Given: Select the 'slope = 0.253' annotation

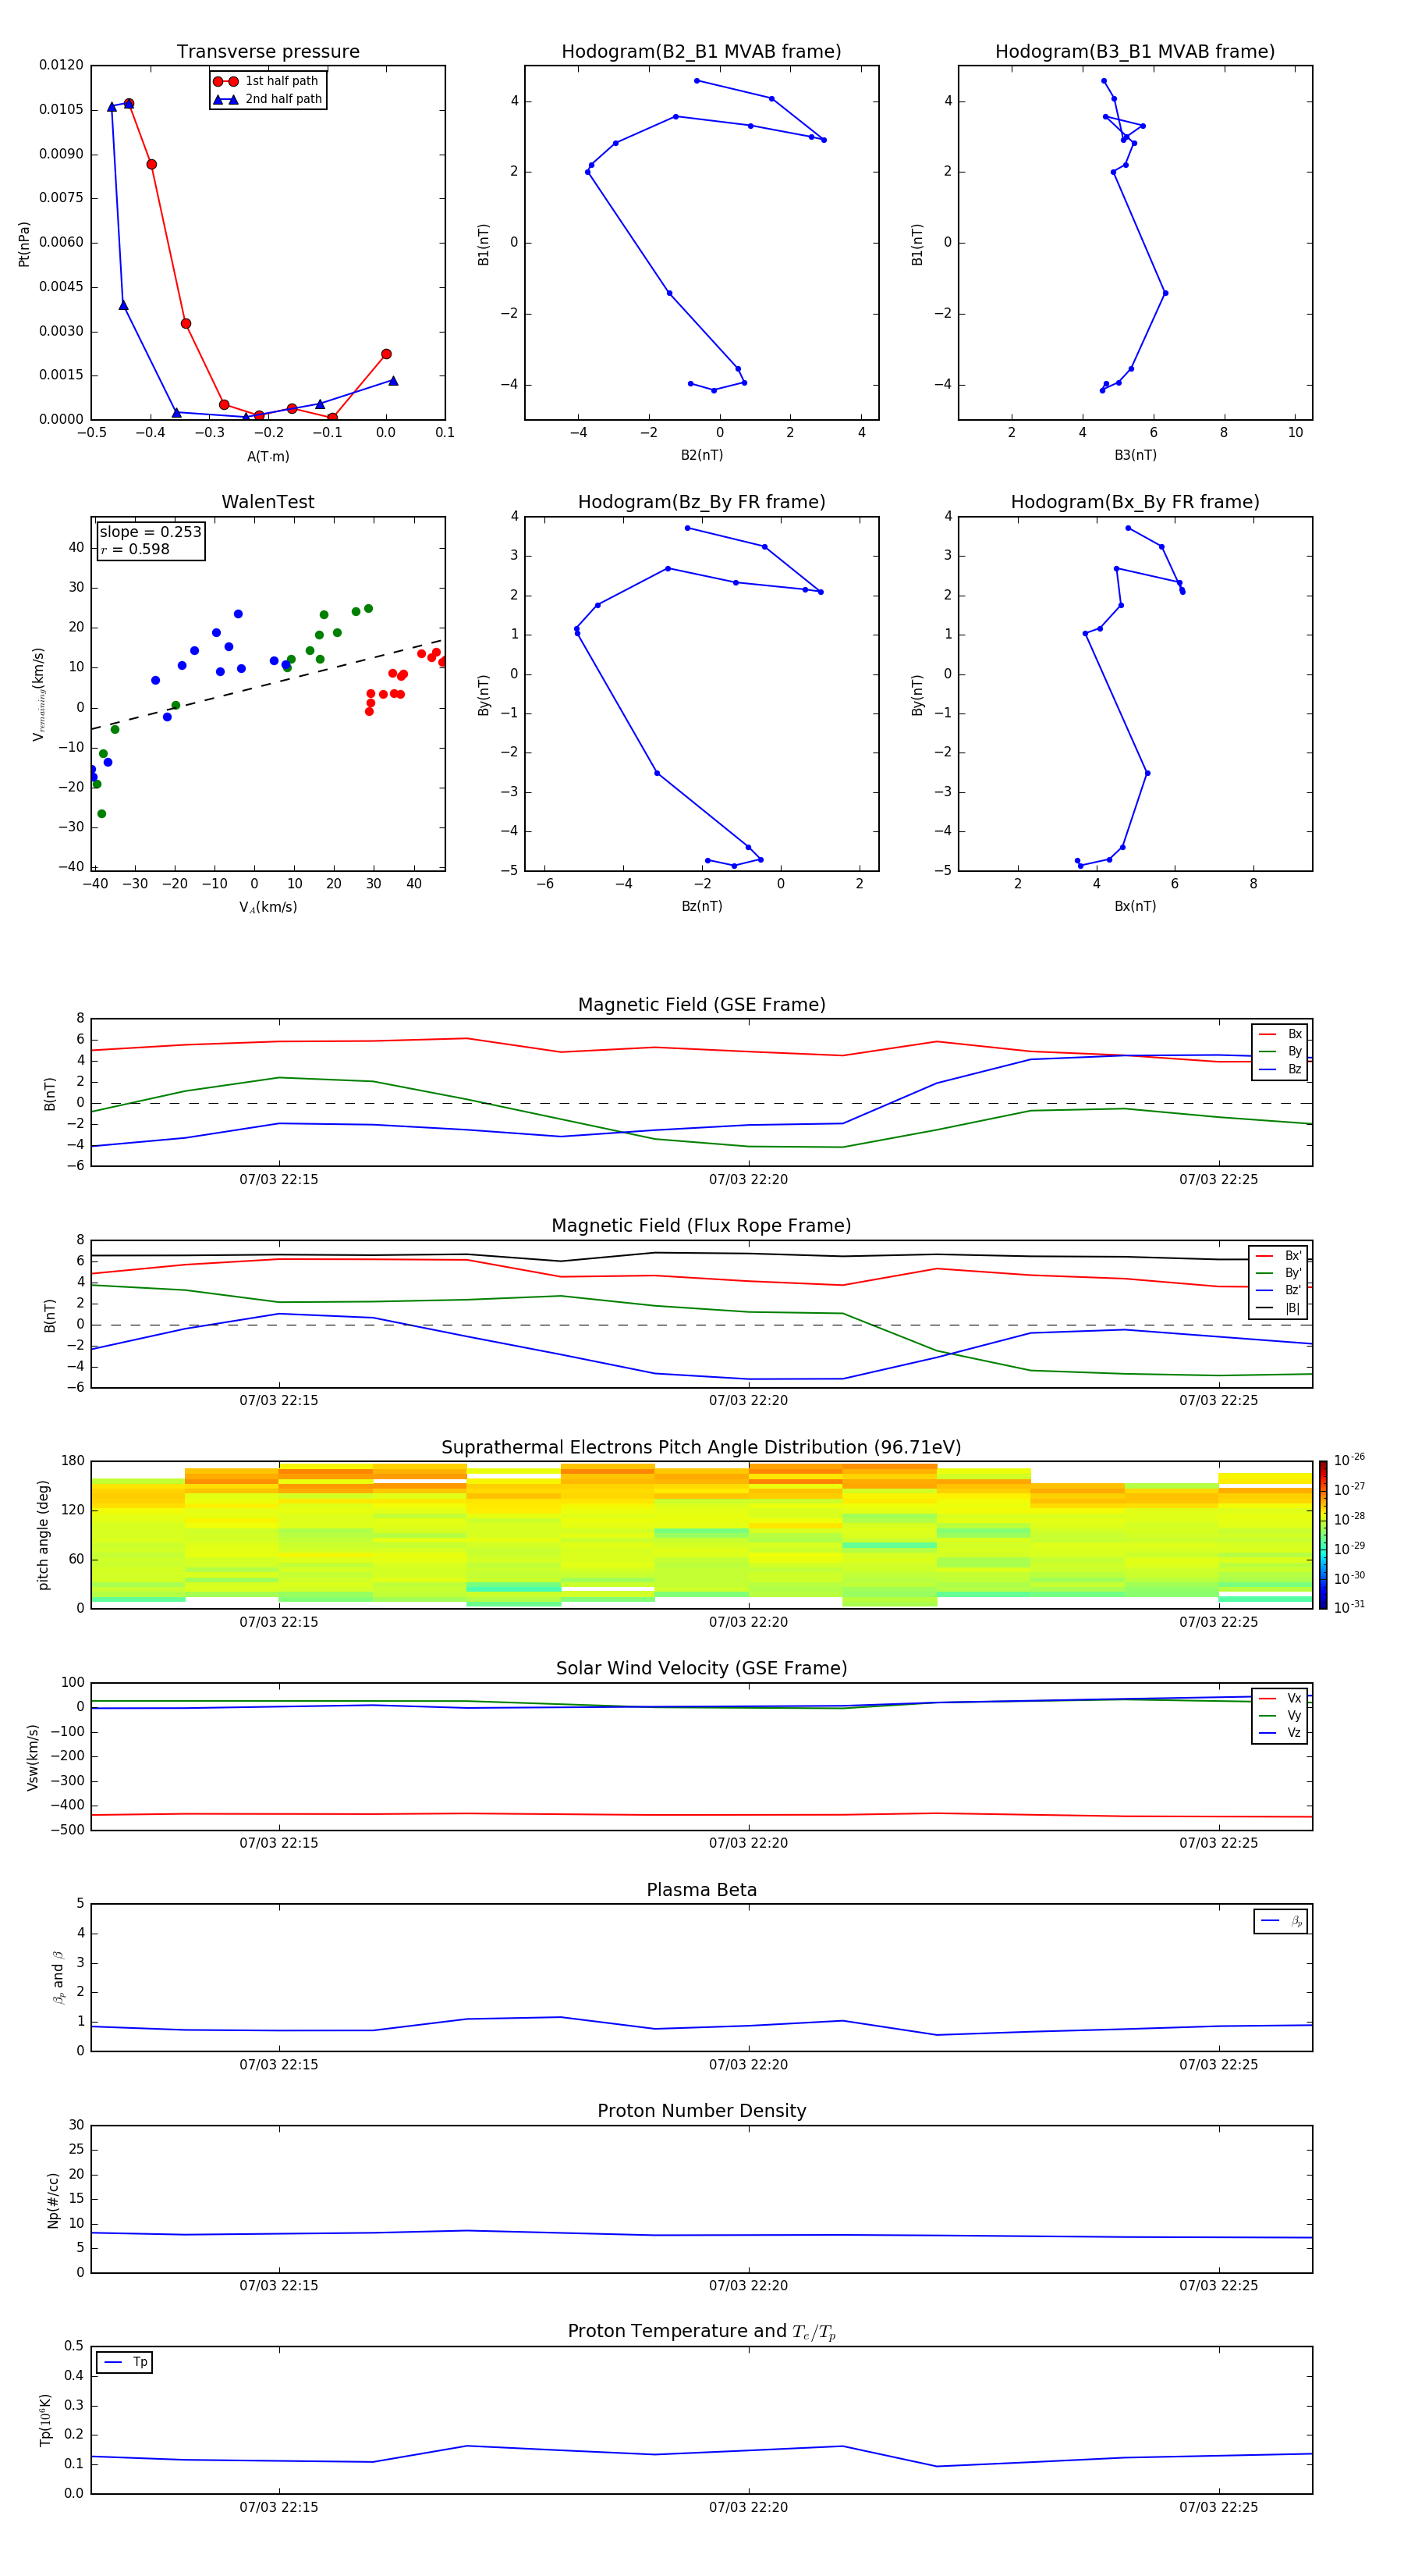Looking at the screenshot, I should 151,532.
